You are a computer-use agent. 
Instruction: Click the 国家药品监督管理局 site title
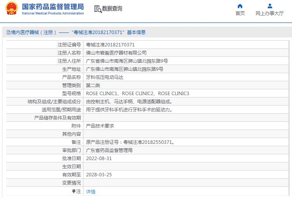[53, 7]
